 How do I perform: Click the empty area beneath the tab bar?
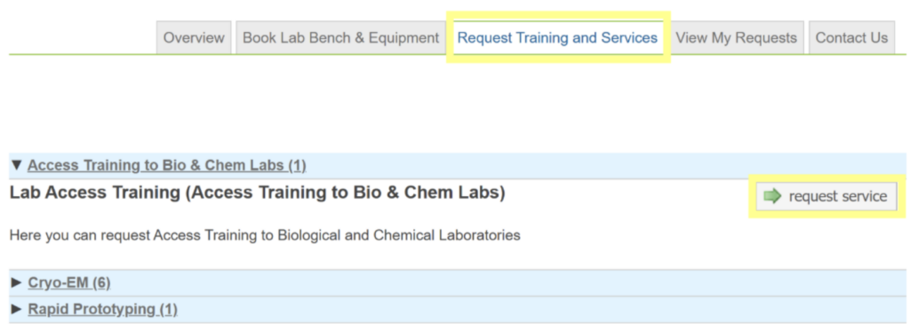(452, 105)
